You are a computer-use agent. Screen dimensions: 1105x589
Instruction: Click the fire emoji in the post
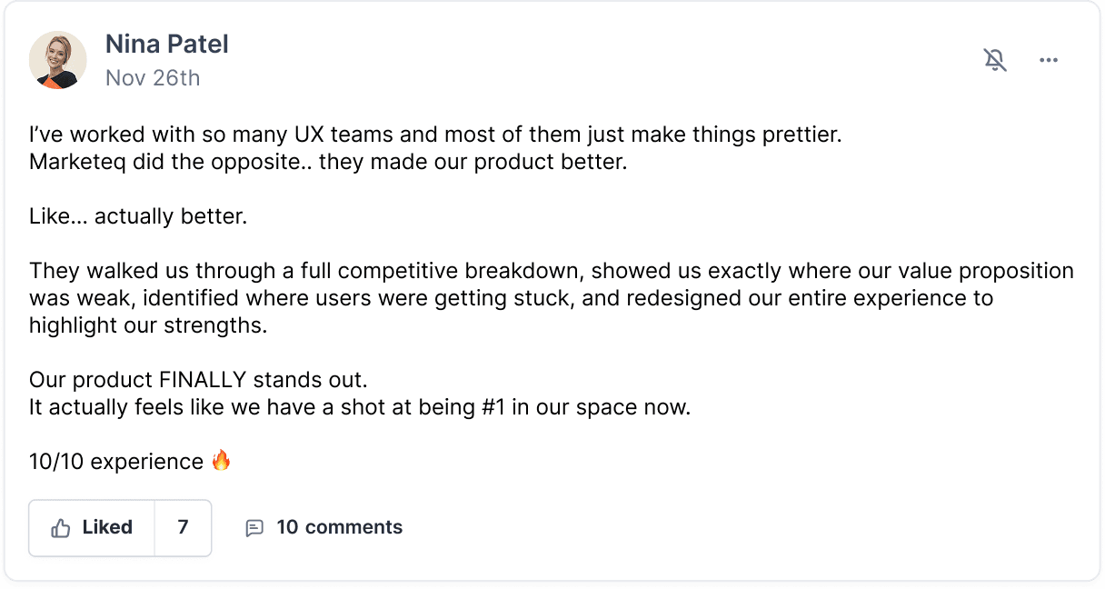(221, 461)
